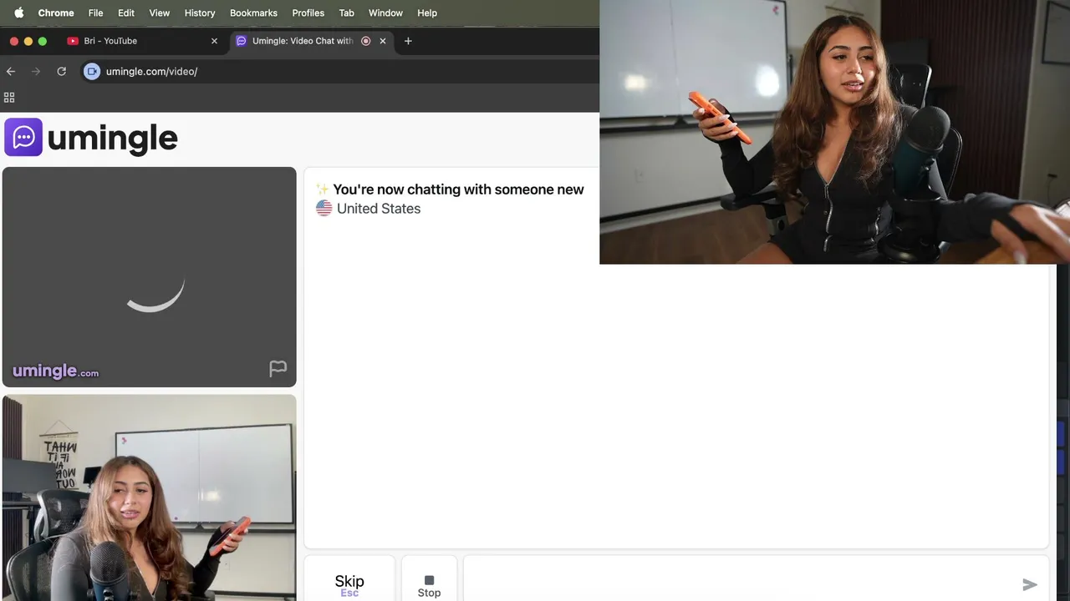Click your own webcam preview
1070x601 pixels.
click(150, 497)
